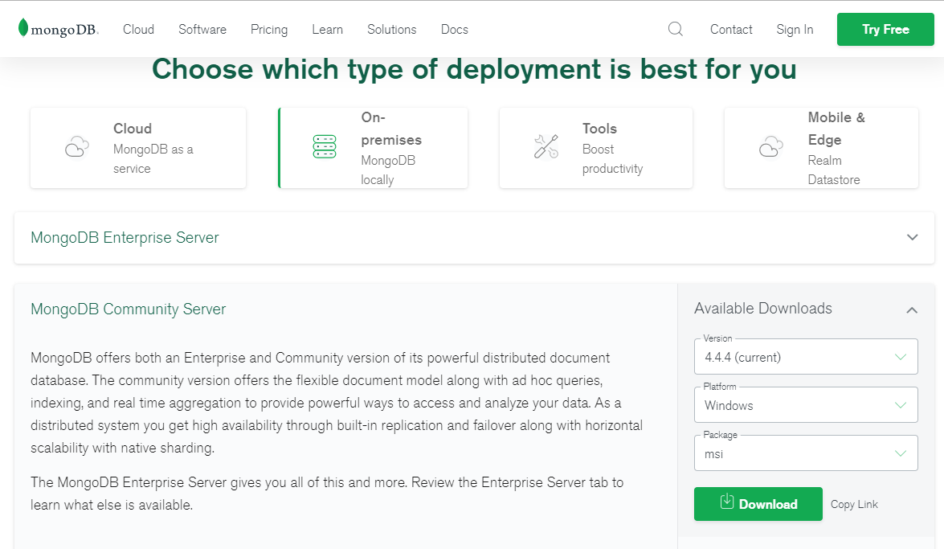Viewport: 944px width, 549px height.
Task: Open the Docs link
Action: [x=455, y=30]
